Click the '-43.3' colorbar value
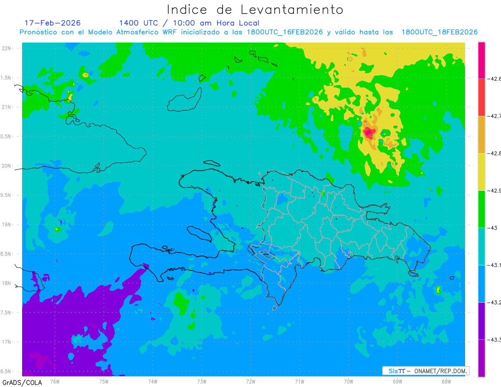This screenshot has width=501, height=387. point(494,340)
